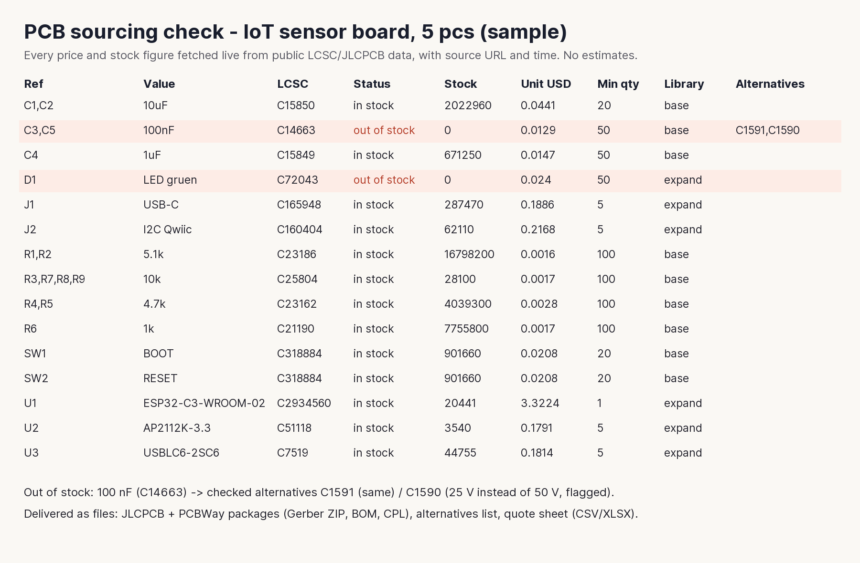This screenshot has width=860, height=563.
Task: Click the Ref column header
Action: (x=33, y=84)
